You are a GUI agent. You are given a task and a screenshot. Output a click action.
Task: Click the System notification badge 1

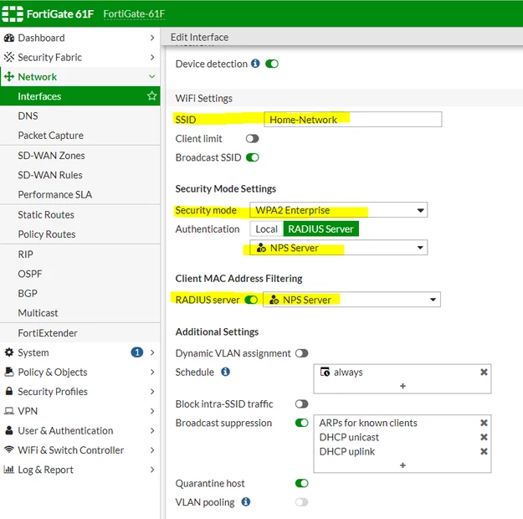click(x=136, y=352)
